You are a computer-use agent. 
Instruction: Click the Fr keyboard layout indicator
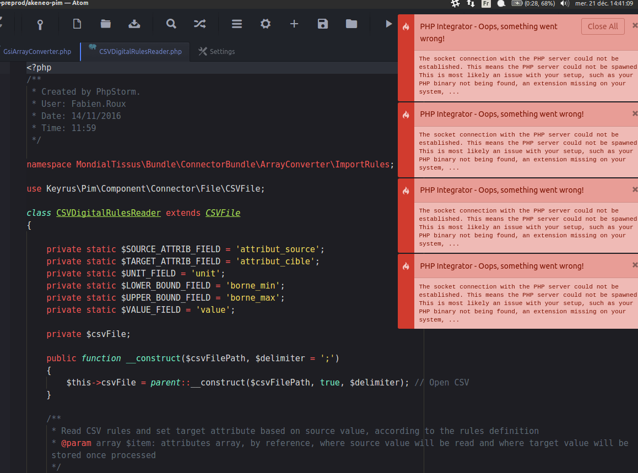pyautogui.click(x=486, y=3)
